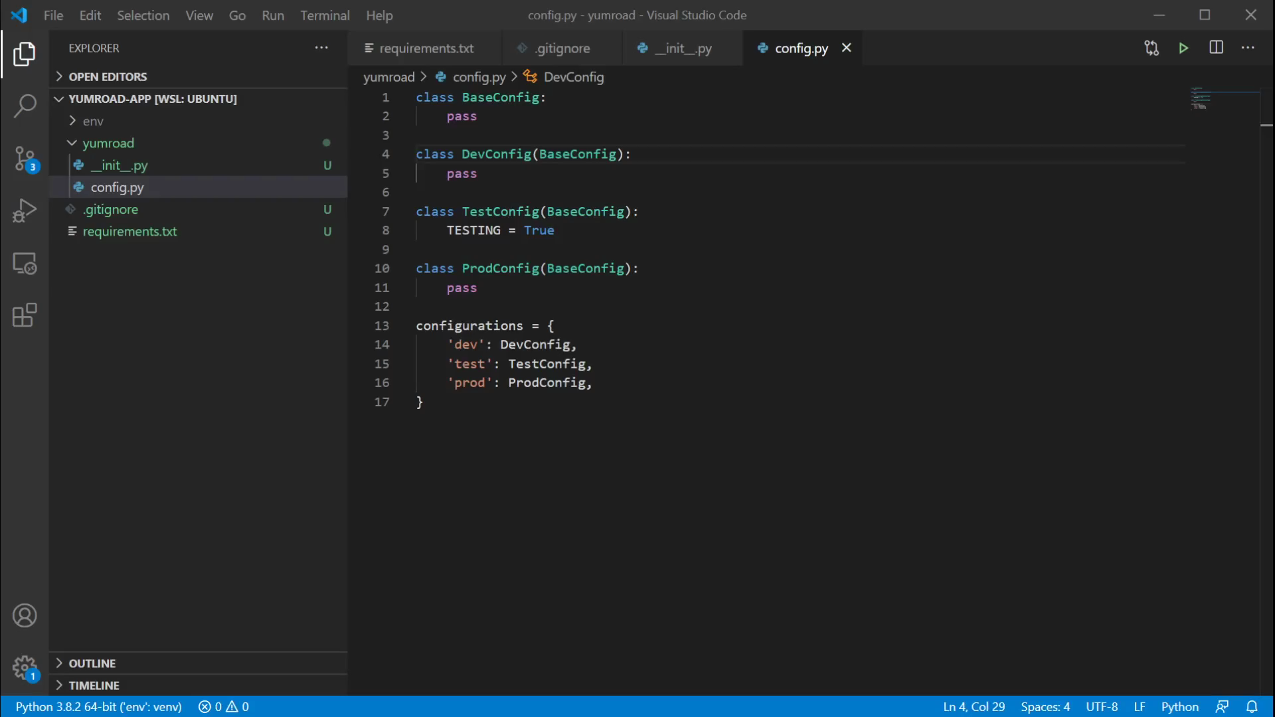The width and height of the screenshot is (1275, 717).
Task: Click the TESTING variable on line 8
Action: 473,230
